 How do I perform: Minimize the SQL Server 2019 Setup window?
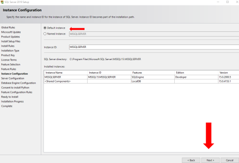[218, 2]
